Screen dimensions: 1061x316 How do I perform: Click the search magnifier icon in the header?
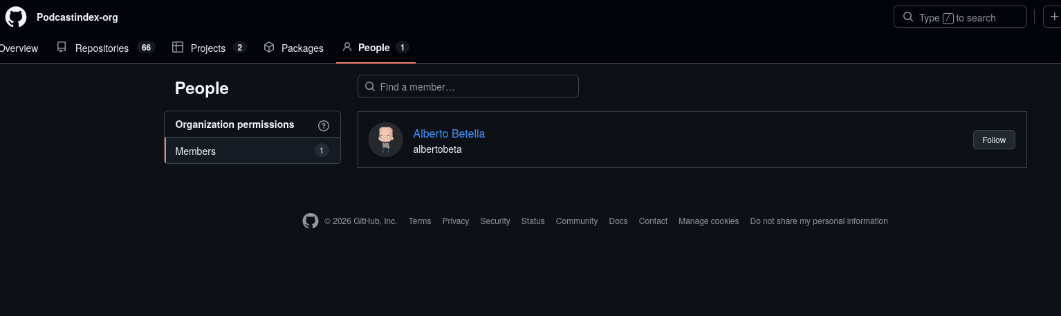click(x=908, y=17)
